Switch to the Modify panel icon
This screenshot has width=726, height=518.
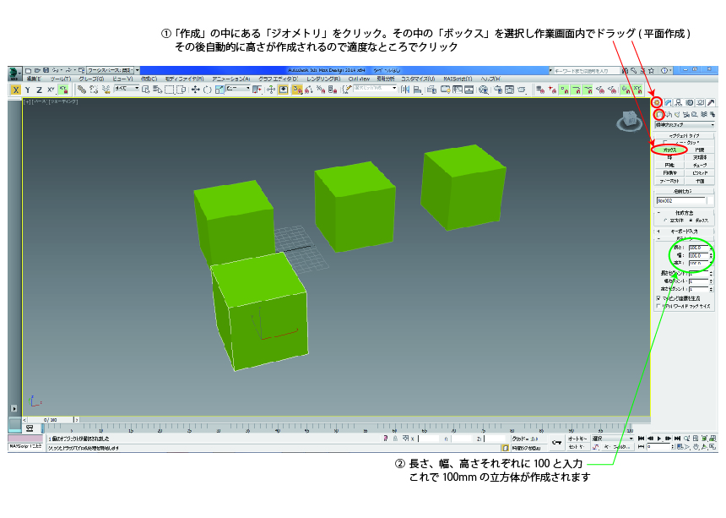click(668, 102)
